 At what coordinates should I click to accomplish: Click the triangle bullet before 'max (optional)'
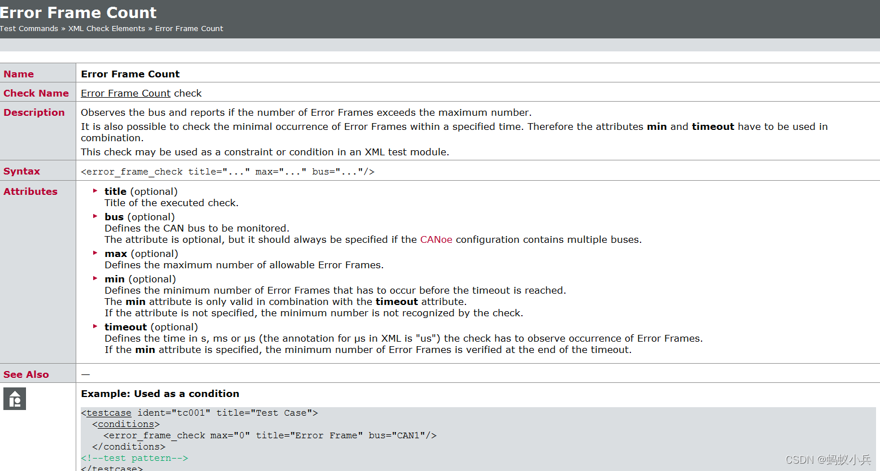[x=95, y=253]
